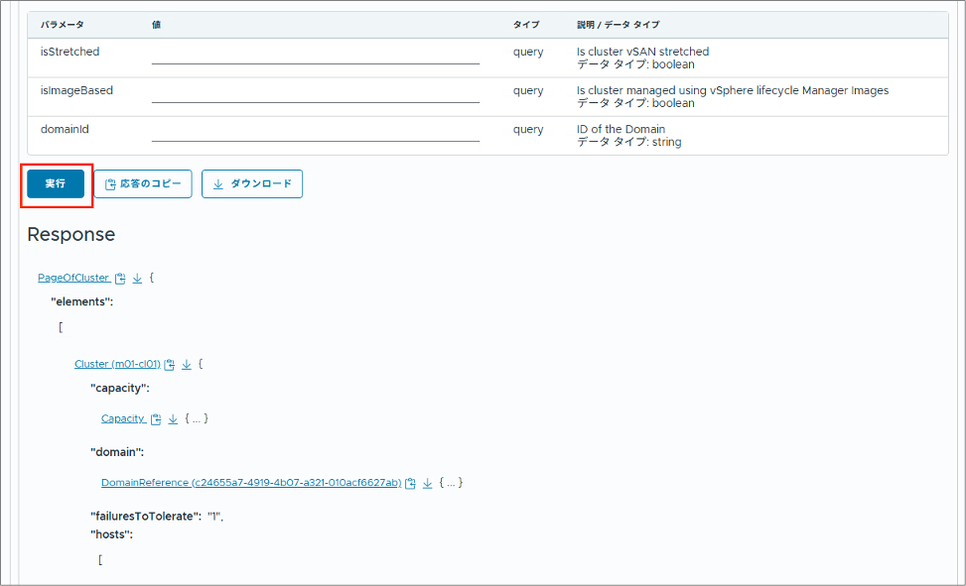Copy Cluster (m01-cl01) with clipboard icon
966x586 pixels.
pyautogui.click(x=170, y=365)
